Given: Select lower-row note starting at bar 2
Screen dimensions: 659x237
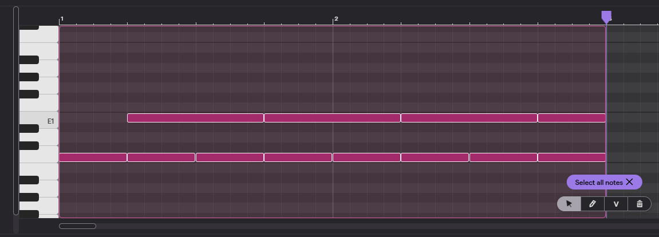Looking at the screenshot, I should click(x=366, y=157).
